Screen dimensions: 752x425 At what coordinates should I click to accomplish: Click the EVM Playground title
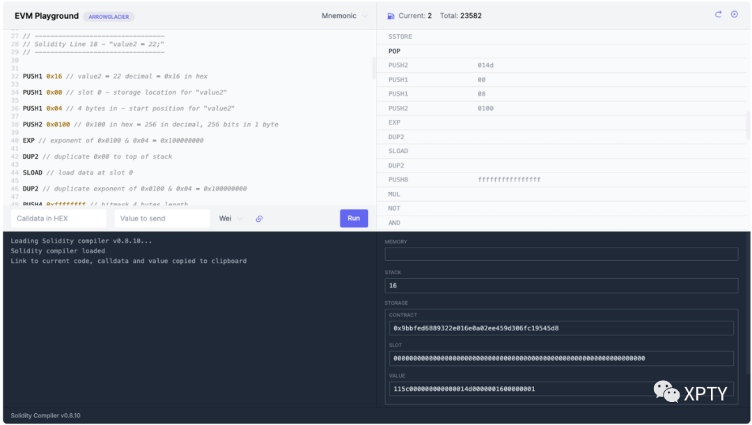tap(46, 16)
